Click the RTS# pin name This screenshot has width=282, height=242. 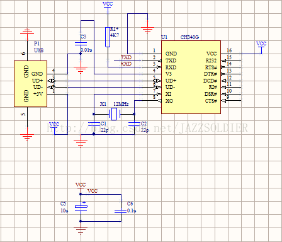211,67
